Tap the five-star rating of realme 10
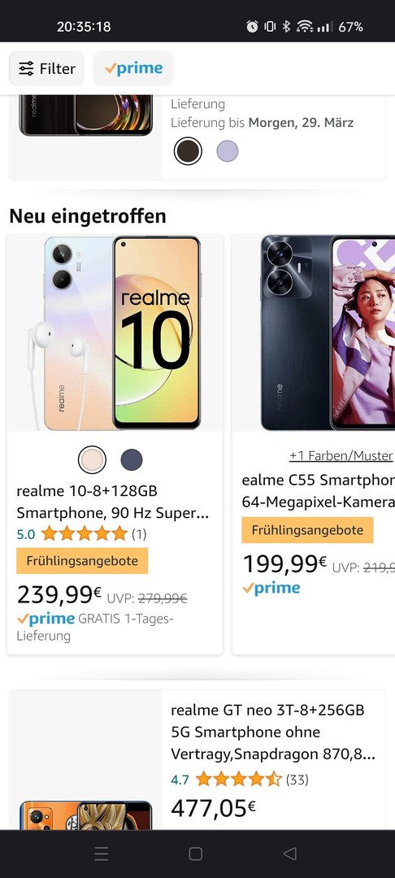The width and height of the screenshot is (395, 878). [x=85, y=533]
